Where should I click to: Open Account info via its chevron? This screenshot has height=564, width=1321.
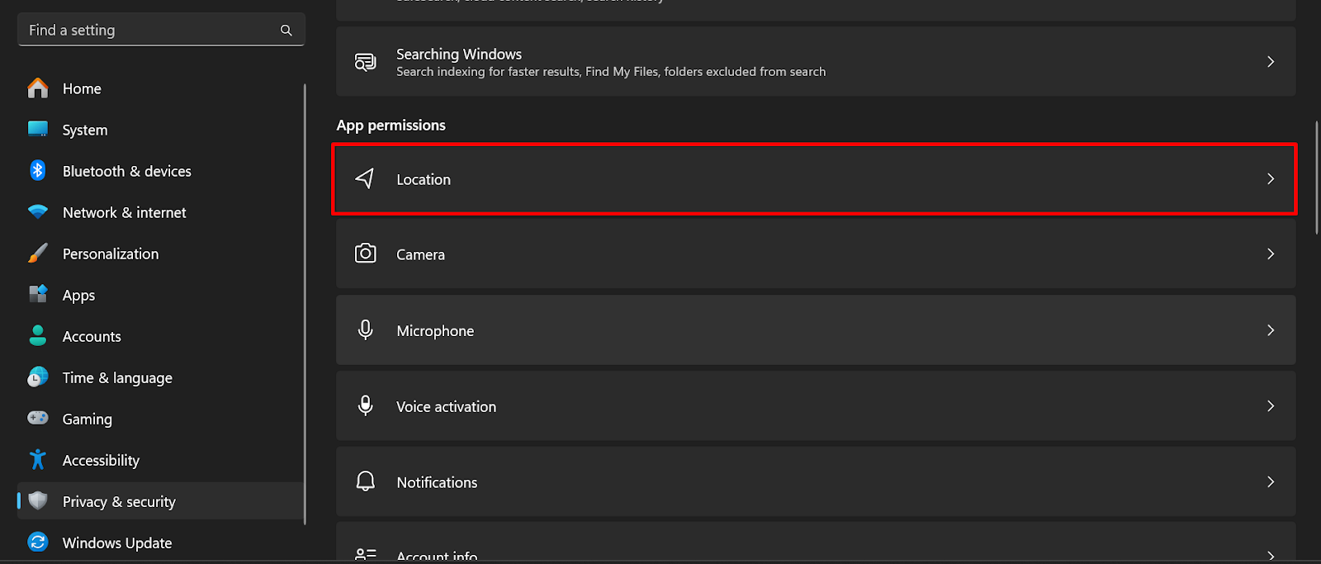coord(1271,557)
